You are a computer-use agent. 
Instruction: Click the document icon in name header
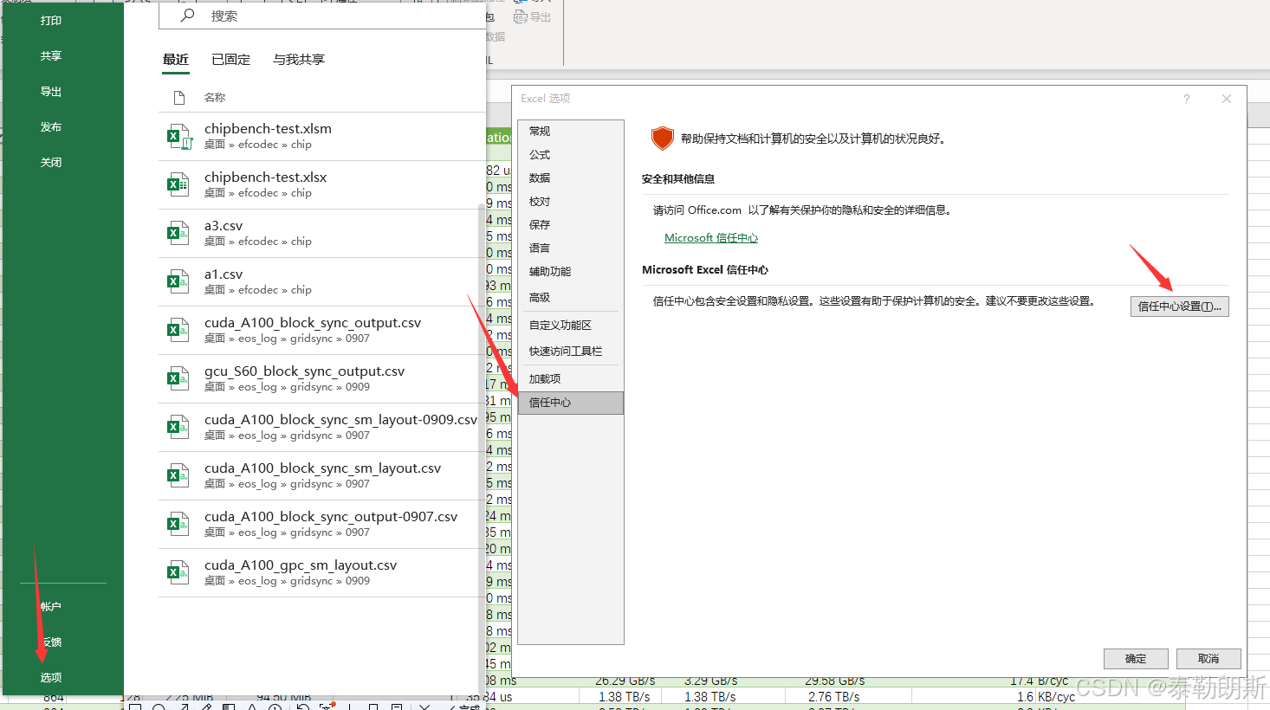(x=179, y=98)
